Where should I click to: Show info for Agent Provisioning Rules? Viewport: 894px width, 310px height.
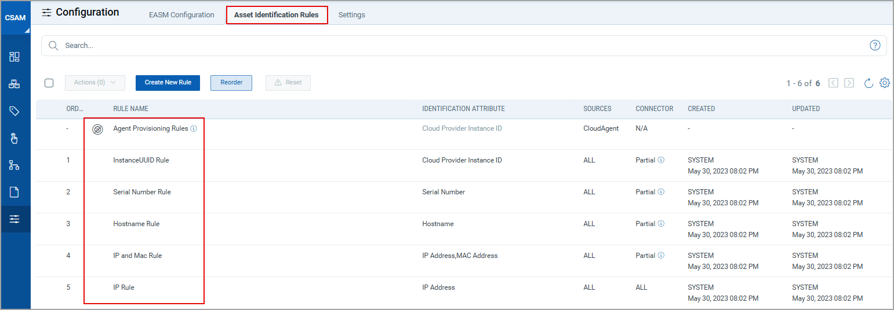coord(194,129)
